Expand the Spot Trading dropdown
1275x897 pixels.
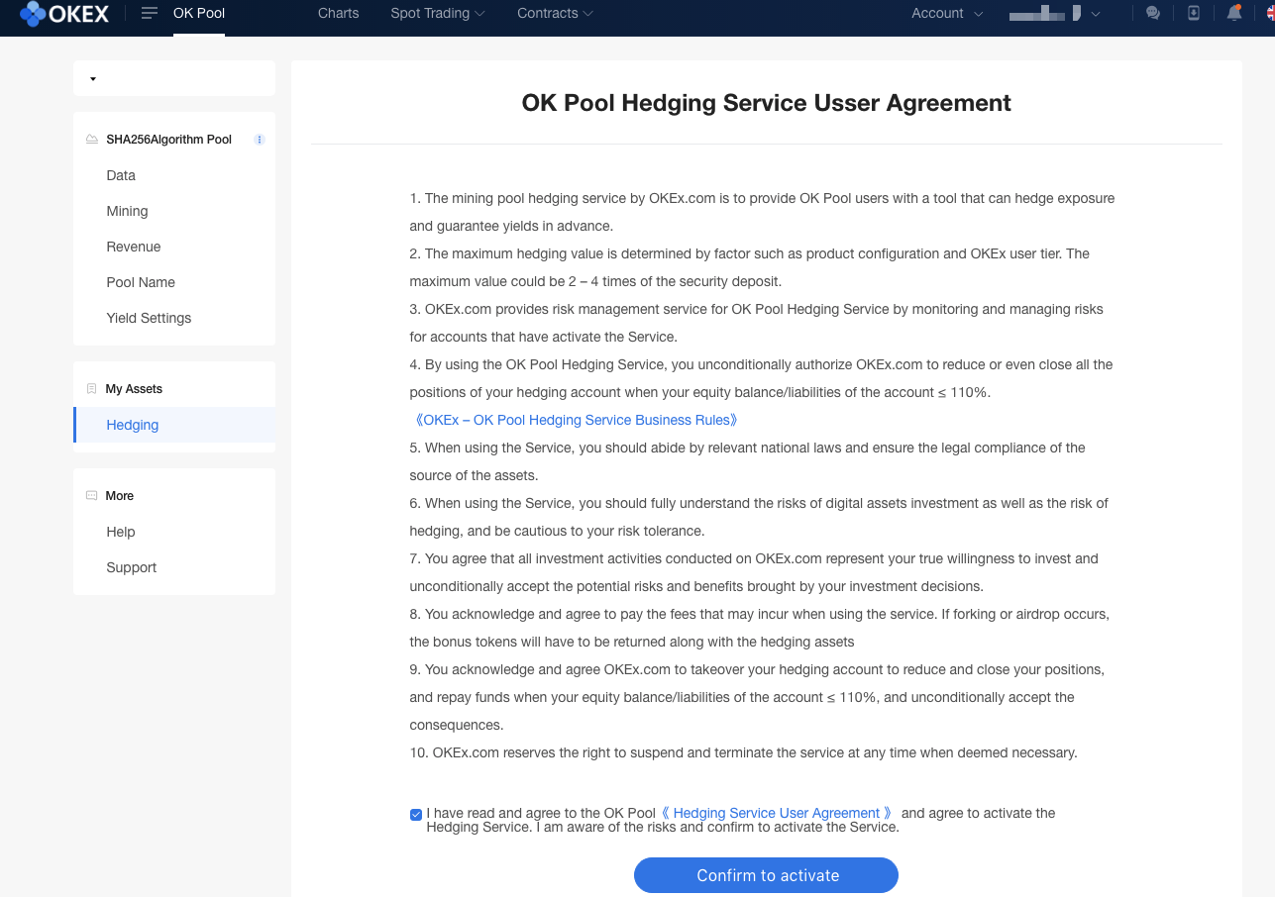pos(438,14)
